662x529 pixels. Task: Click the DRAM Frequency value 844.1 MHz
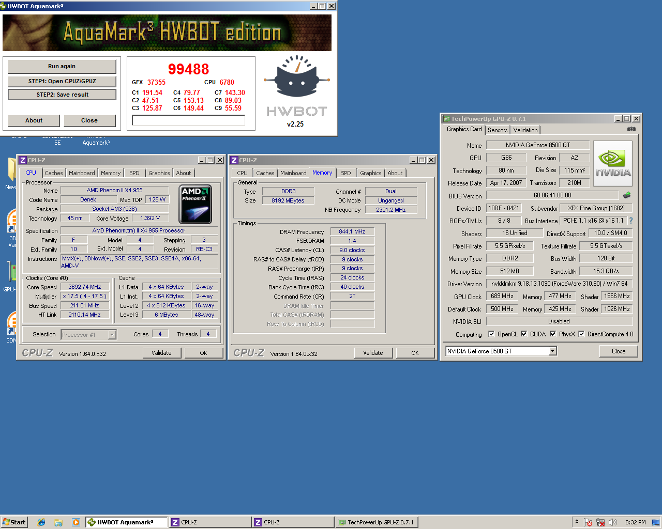coord(352,231)
